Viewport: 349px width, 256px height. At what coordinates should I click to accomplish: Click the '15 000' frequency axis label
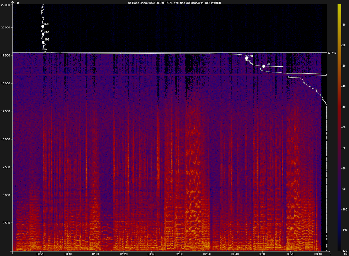(5, 84)
